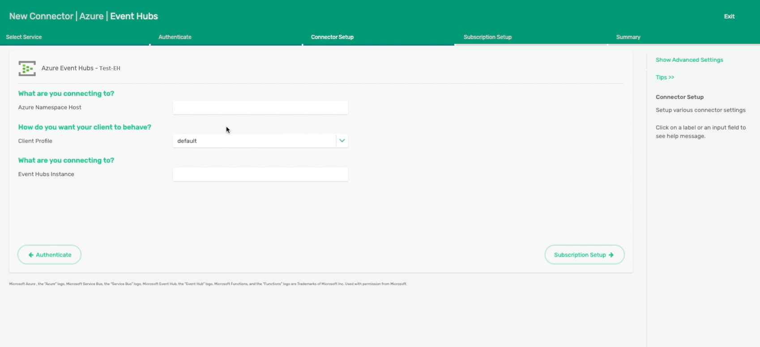Jump to the Summary step tab
Viewport: 760px width, 347px height.
[628, 37]
